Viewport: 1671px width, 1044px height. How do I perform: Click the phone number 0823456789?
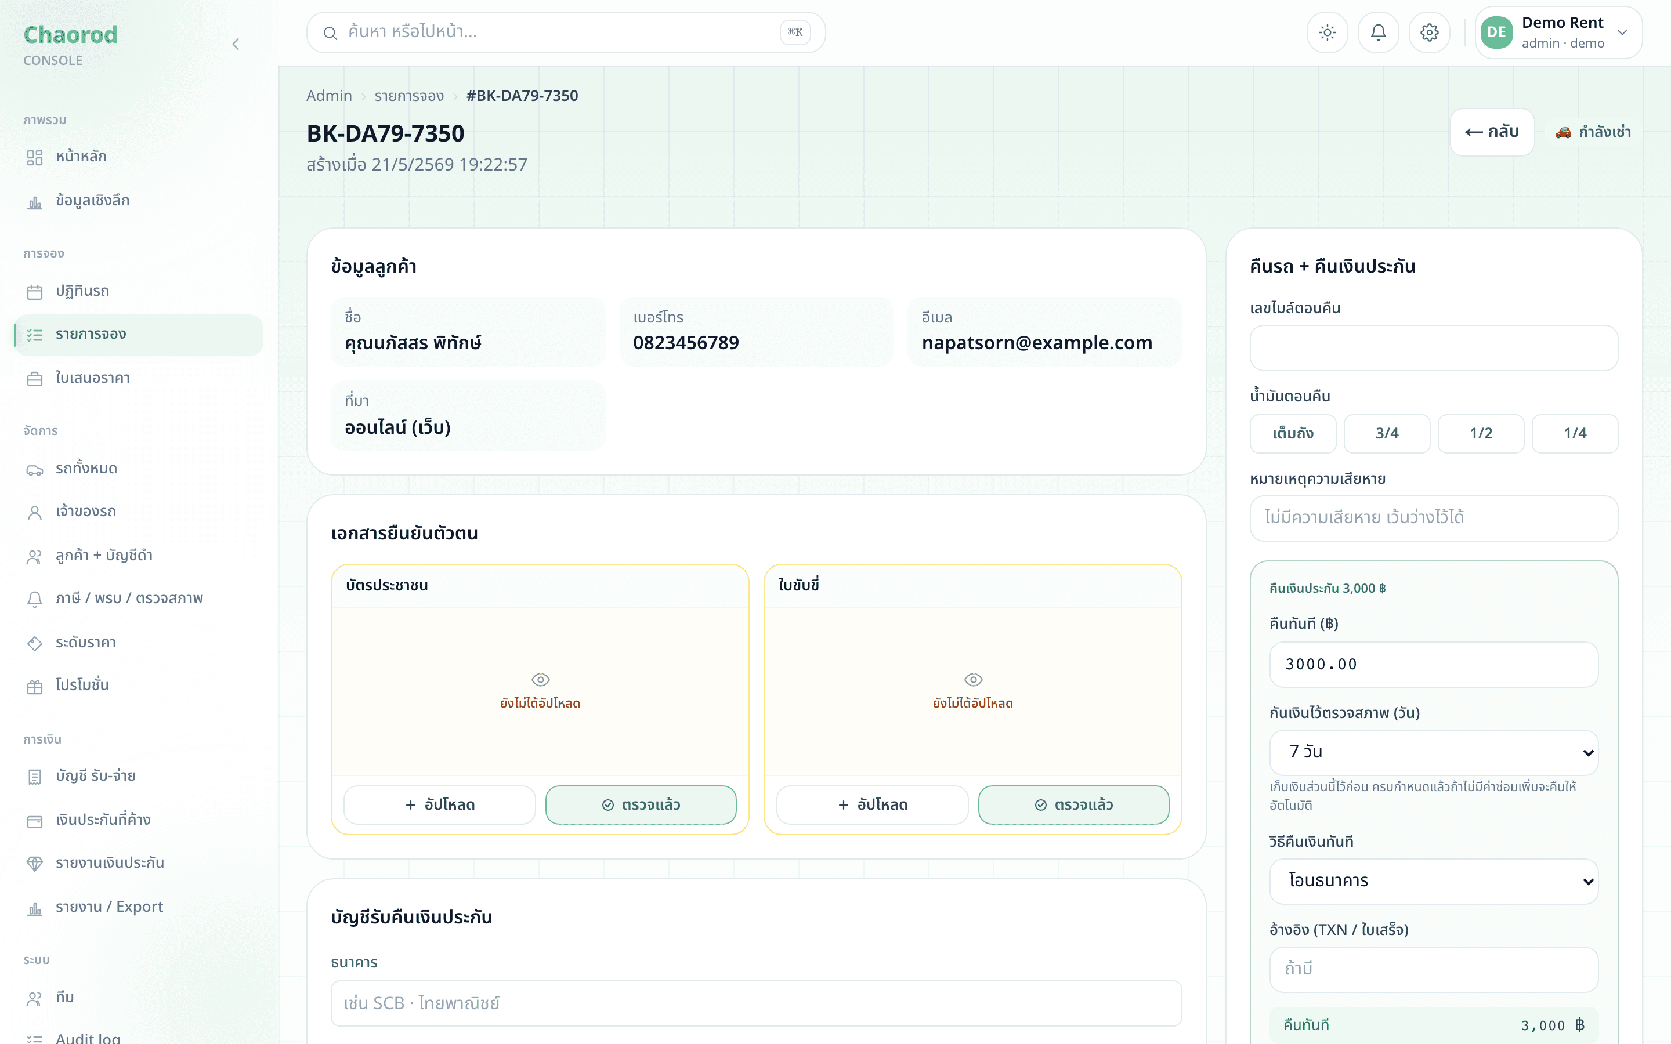point(686,343)
